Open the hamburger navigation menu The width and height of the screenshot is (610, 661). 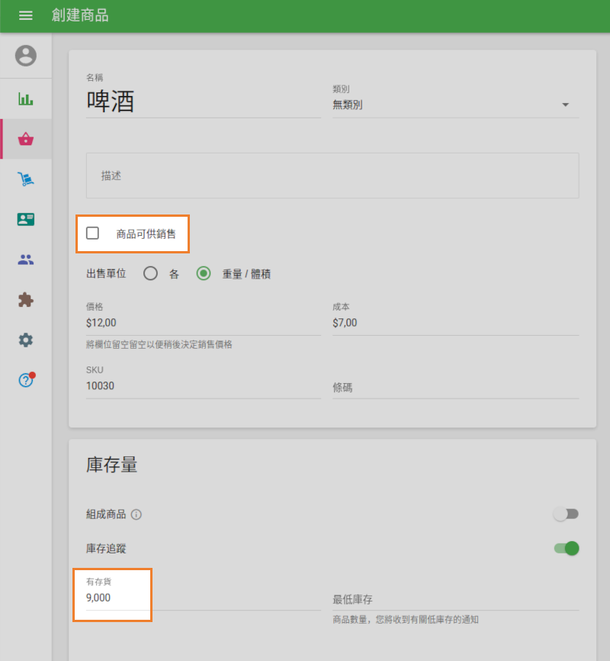25,15
